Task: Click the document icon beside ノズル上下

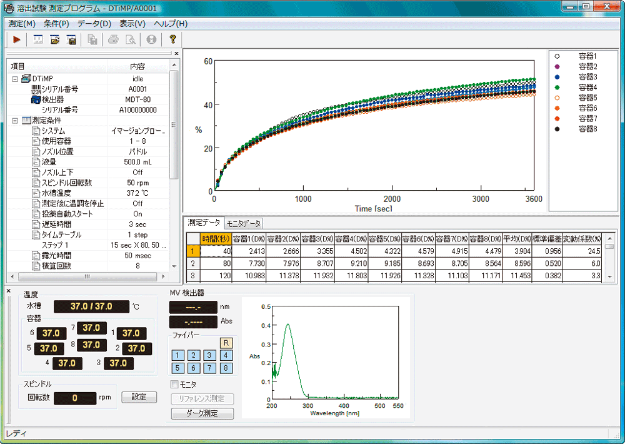Action: (x=36, y=173)
